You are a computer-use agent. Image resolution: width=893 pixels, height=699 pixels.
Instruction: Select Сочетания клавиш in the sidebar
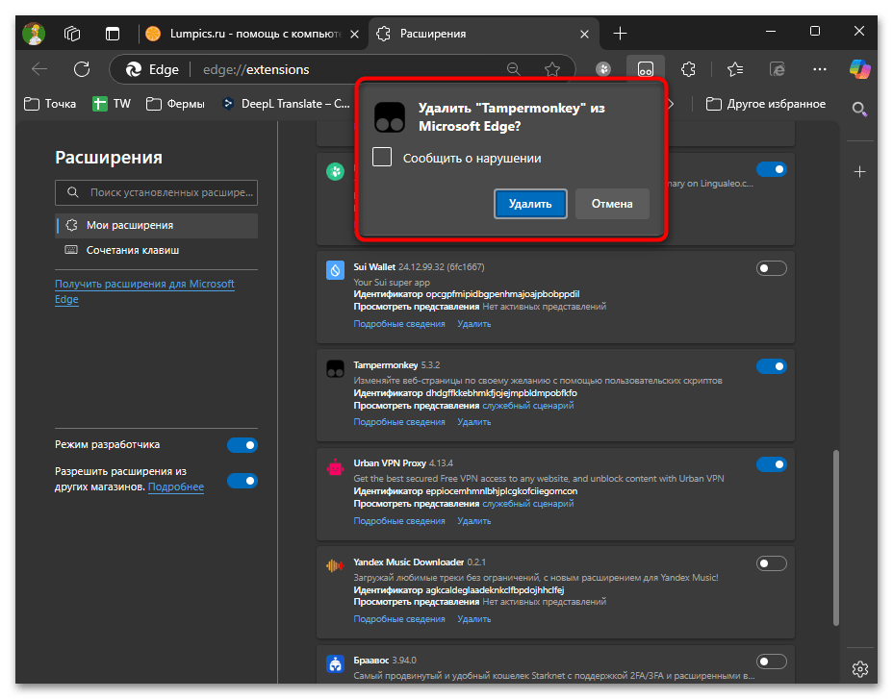pyautogui.click(x=157, y=250)
